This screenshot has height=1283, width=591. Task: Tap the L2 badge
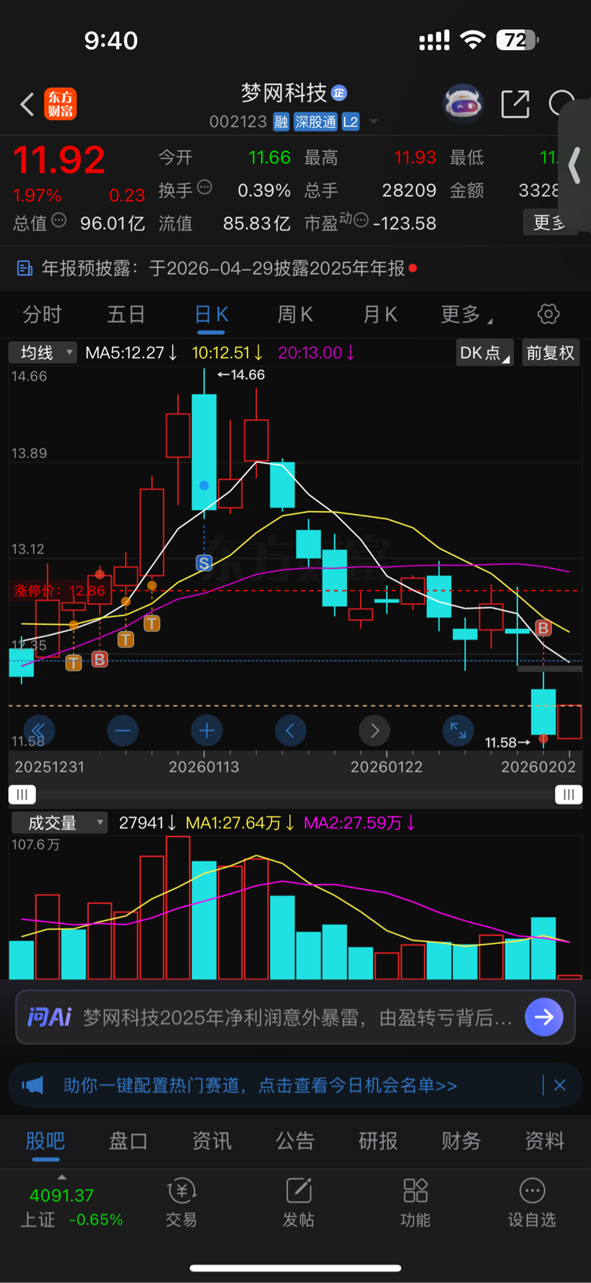click(350, 122)
